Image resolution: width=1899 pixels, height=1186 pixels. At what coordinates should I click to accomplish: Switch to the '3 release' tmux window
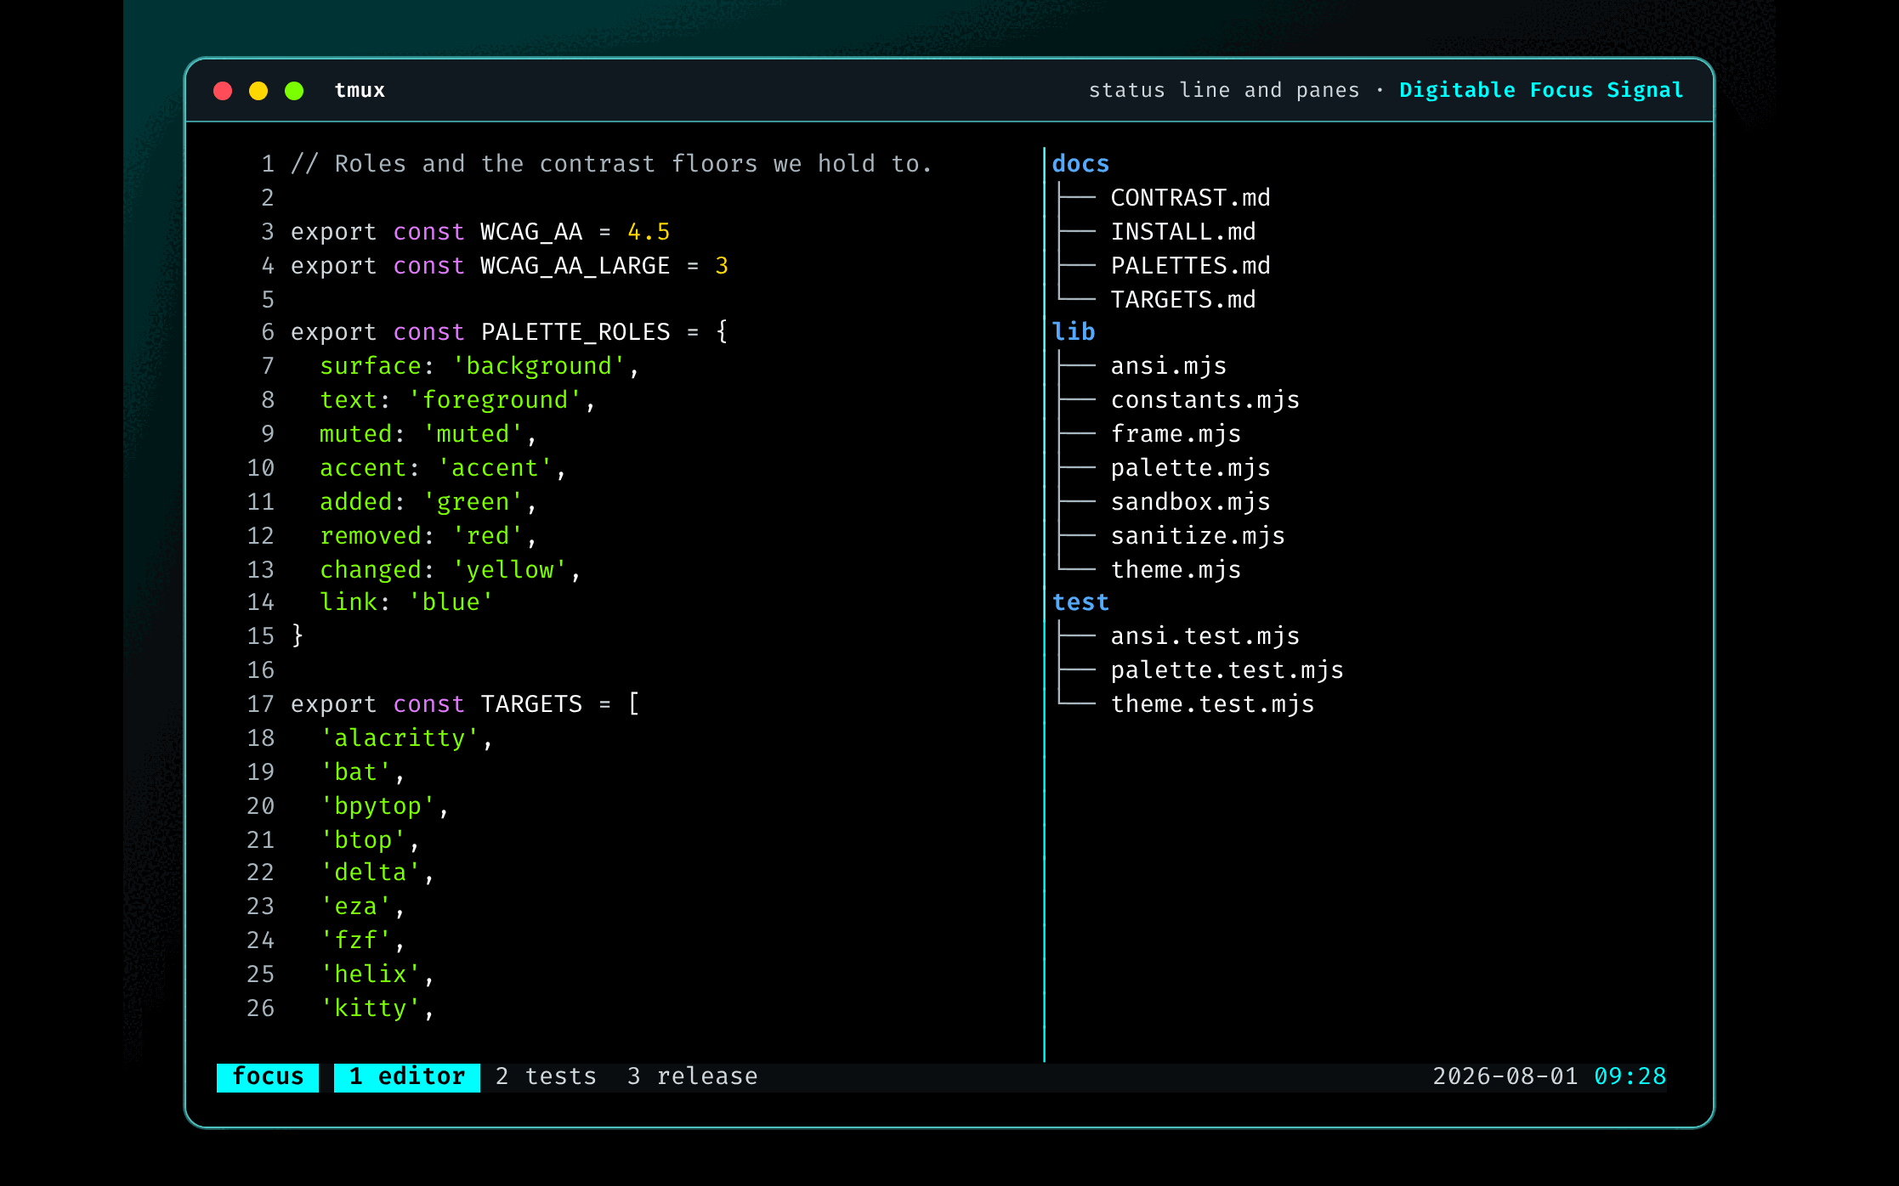pyautogui.click(x=692, y=1076)
